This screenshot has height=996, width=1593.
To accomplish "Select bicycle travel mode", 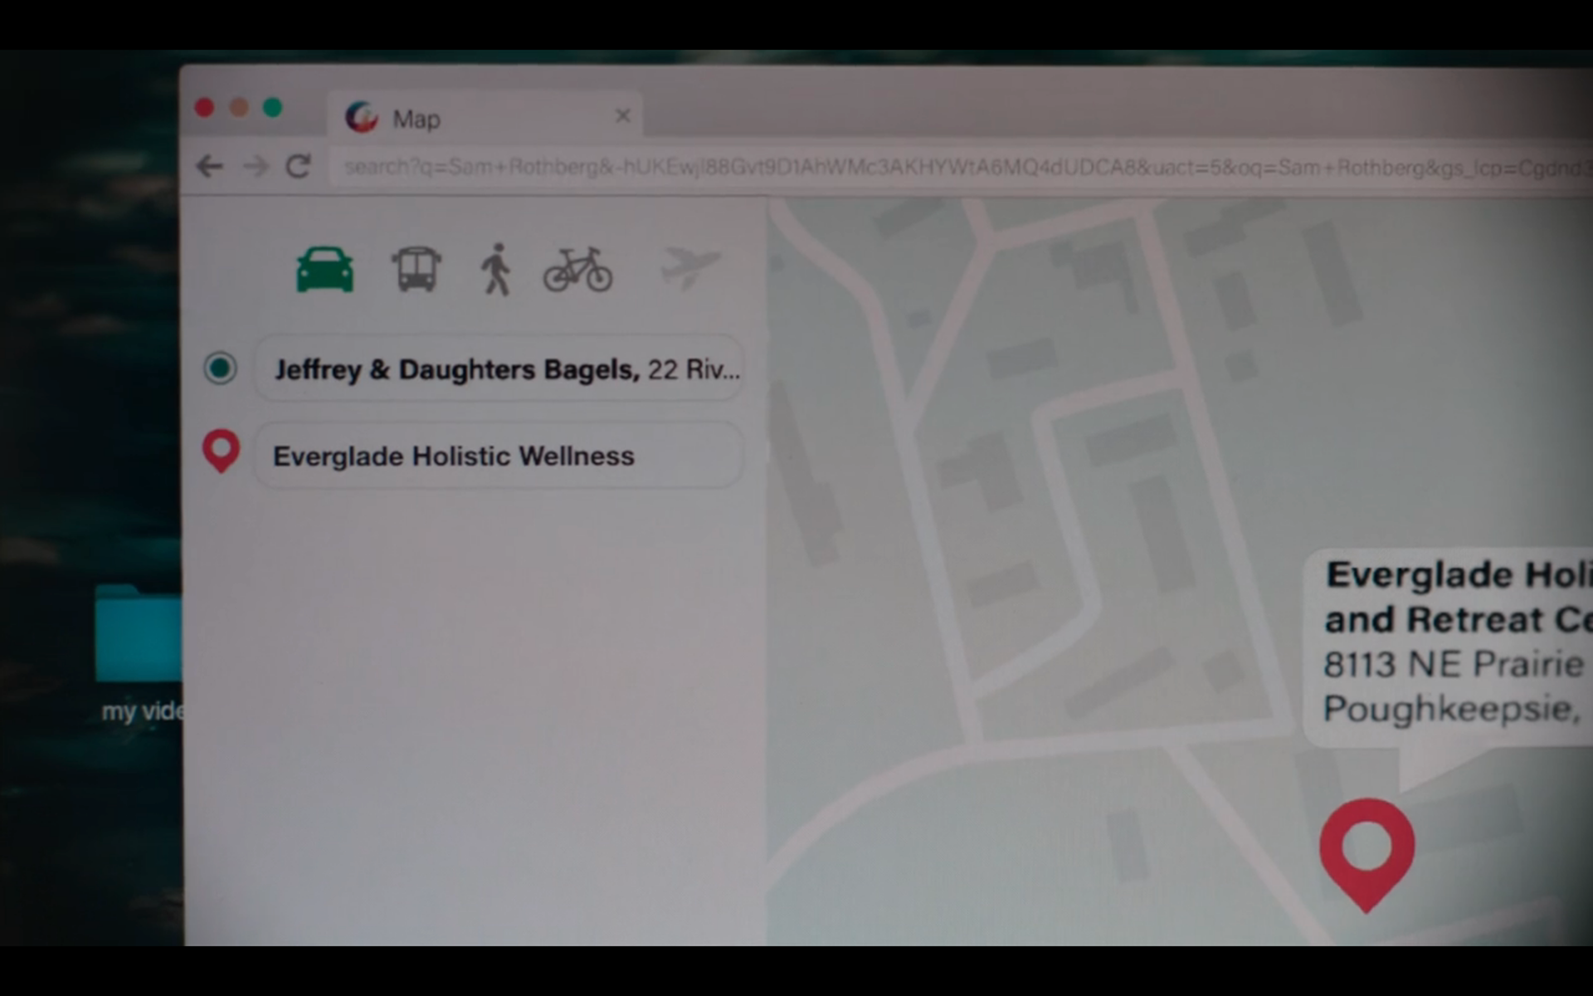I will 577,269.
